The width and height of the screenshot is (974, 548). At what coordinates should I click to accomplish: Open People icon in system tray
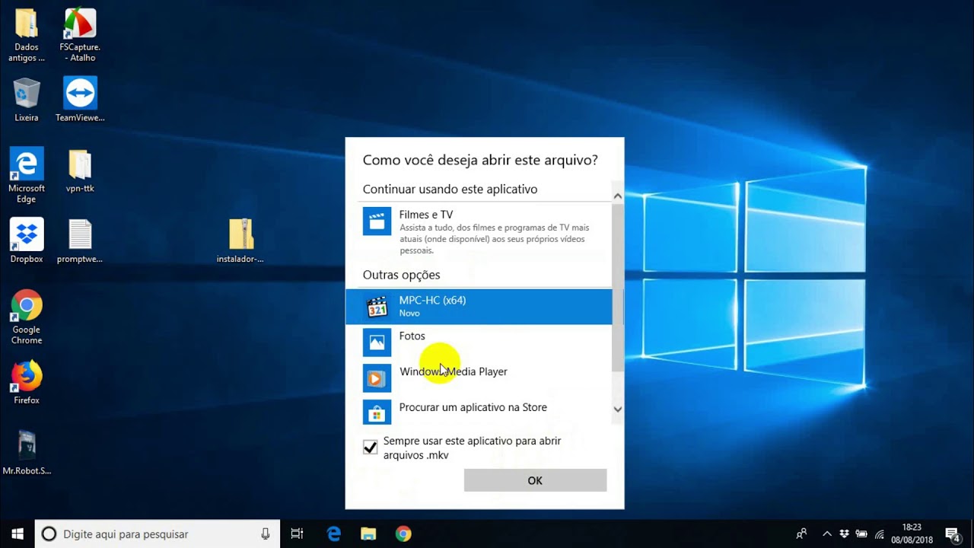(x=801, y=534)
